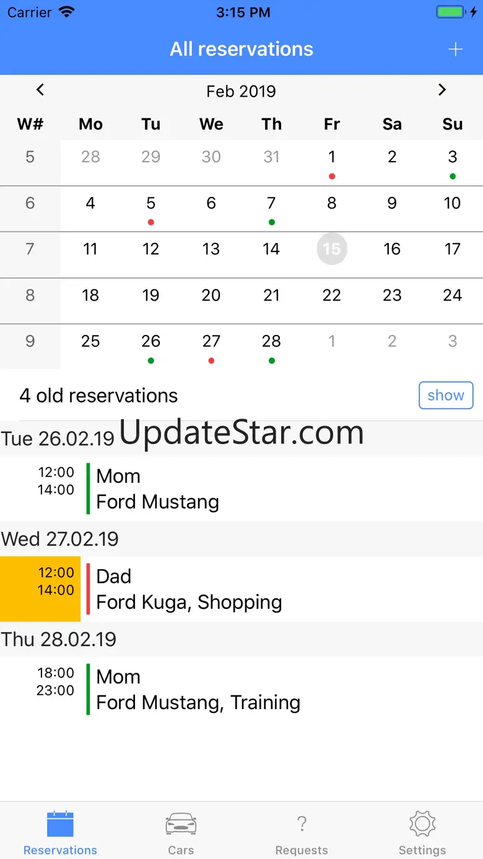Tap February 27 calendar day
483x859 pixels.
[x=211, y=342]
